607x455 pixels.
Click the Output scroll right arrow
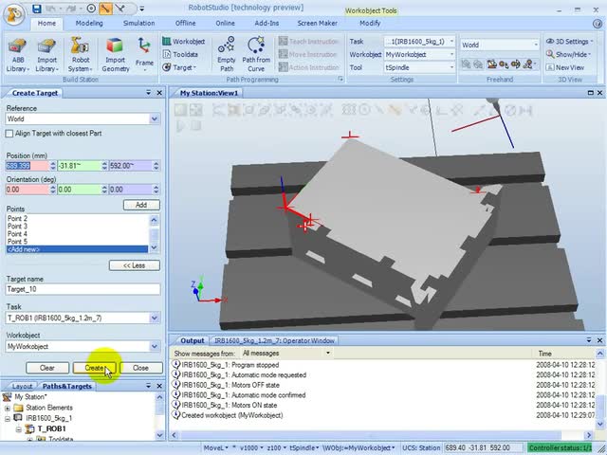(x=589, y=435)
